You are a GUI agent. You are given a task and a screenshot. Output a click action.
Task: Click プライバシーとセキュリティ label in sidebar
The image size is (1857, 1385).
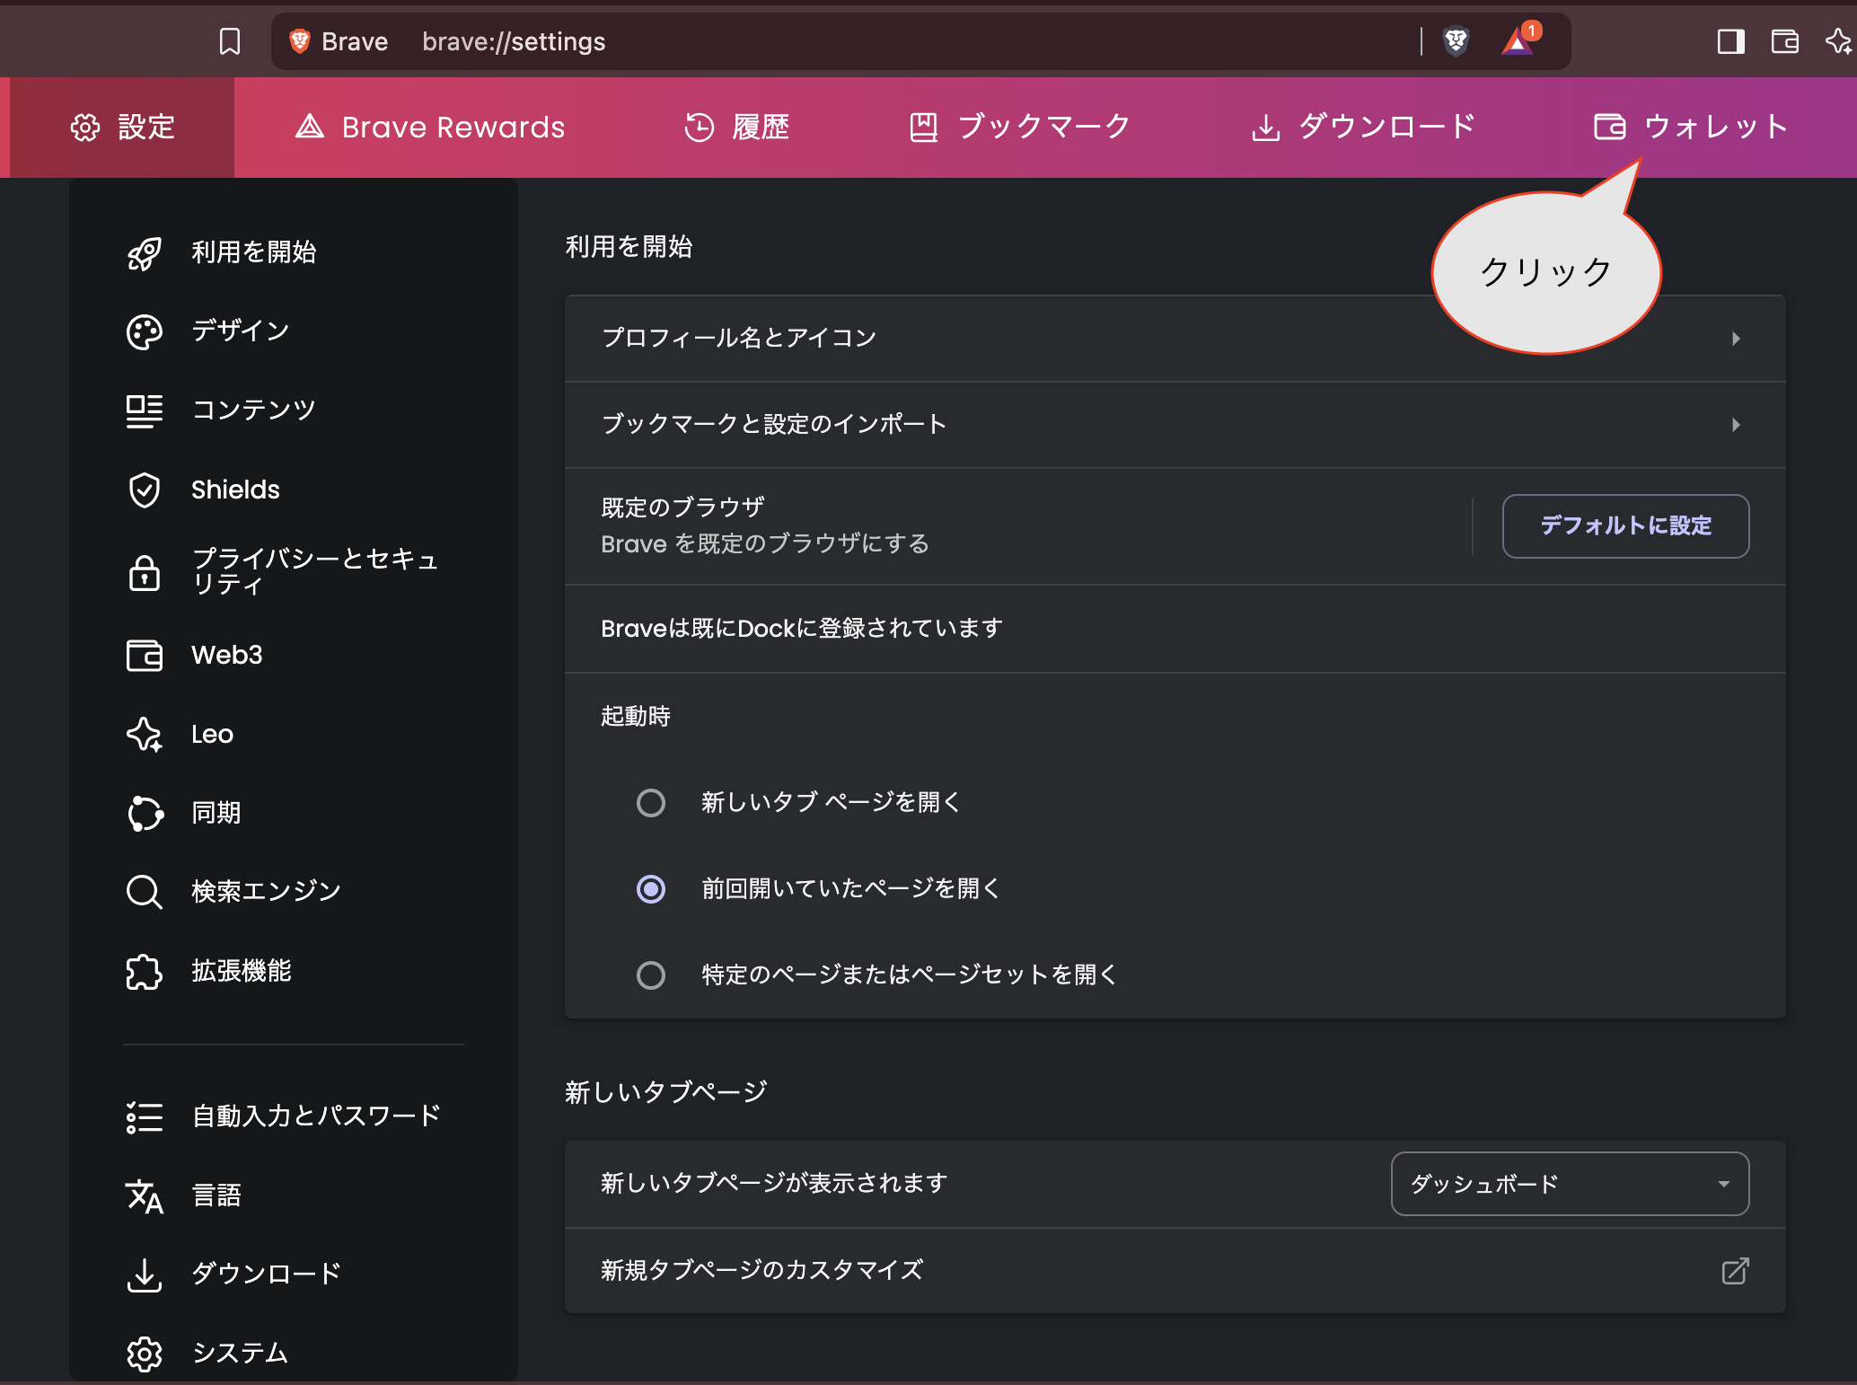coord(315,571)
